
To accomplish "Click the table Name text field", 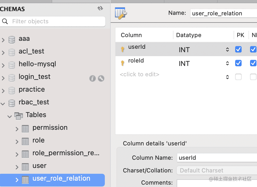I will (223, 13).
